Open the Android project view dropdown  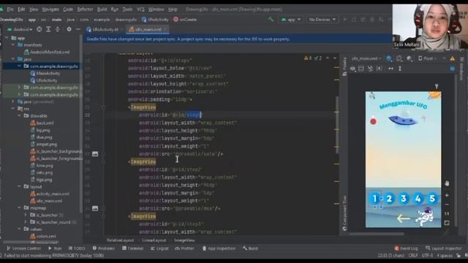tap(20, 29)
